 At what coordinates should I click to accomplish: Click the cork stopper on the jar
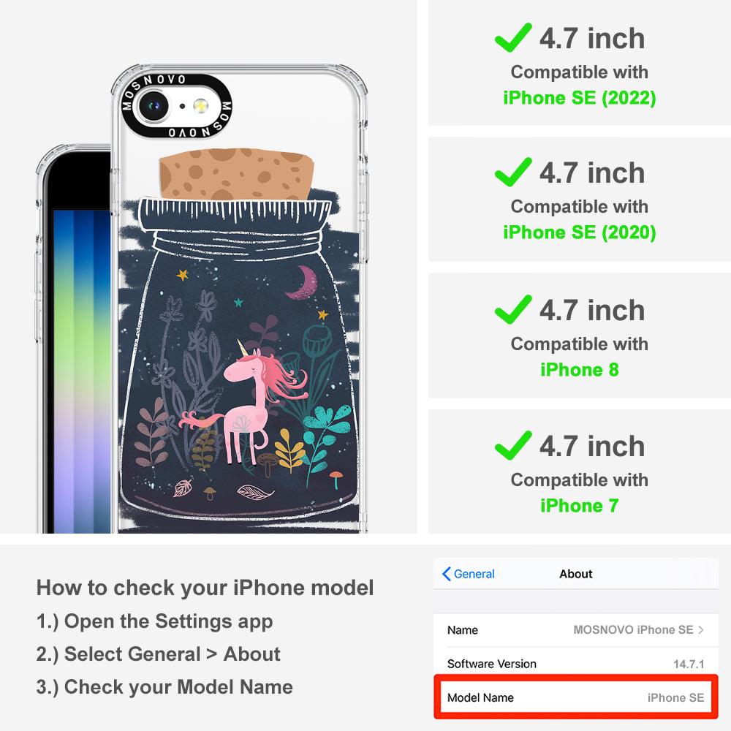(x=236, y=174)
